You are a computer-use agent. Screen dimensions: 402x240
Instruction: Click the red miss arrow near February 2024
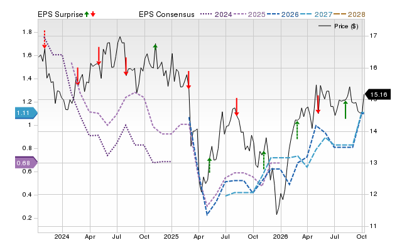click(x=78, y=76)
